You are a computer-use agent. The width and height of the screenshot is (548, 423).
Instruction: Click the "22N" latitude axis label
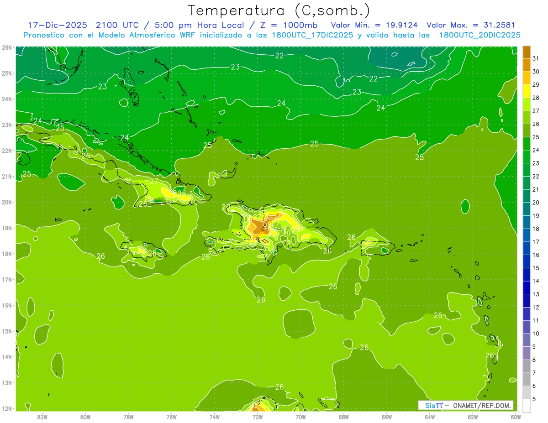pyautogui.click(x=6, y=151)
